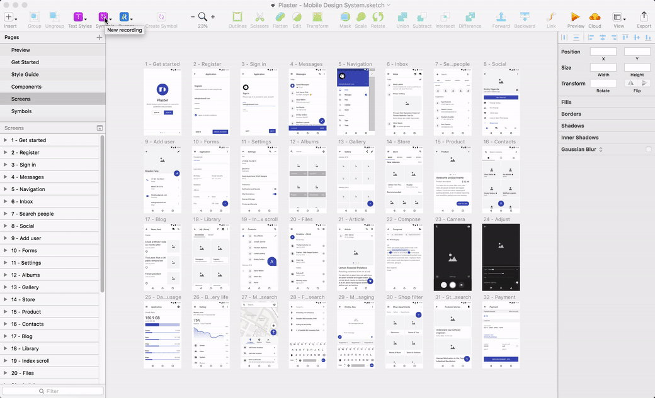
Task: Open the Gaussian Blur type selector
Action: click(601, 150)
